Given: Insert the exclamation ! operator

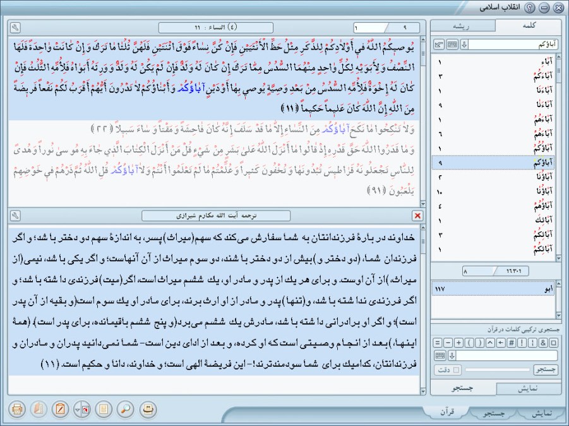Looking at the screenshot, I should pyautogui.click(x=522, y=342).
